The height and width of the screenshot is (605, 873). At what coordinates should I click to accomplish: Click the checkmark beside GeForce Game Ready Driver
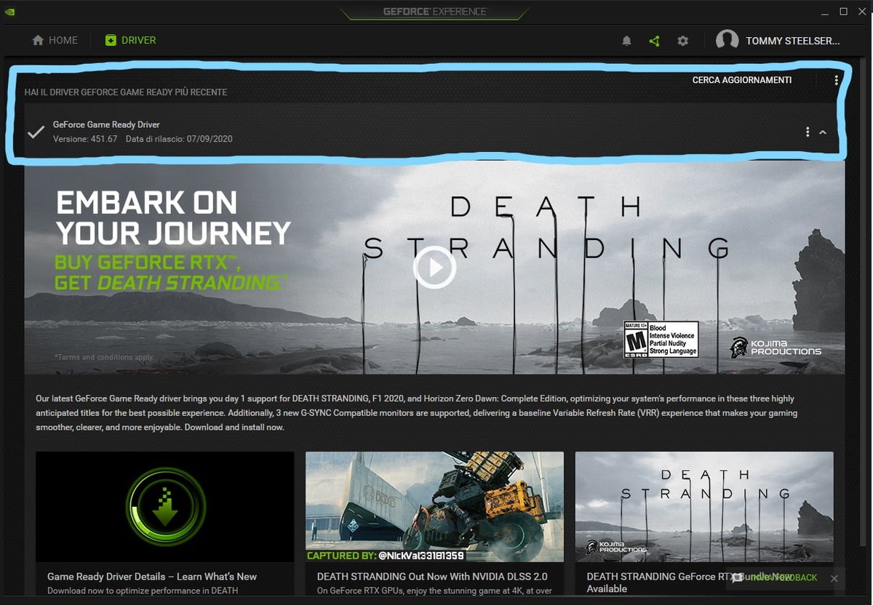pyautogui.click(x=36, y=132)
